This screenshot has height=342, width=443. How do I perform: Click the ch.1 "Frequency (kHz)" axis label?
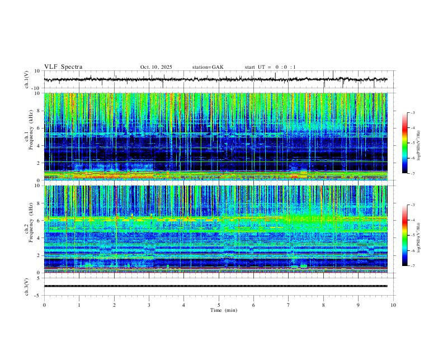[x=31, y=130]
